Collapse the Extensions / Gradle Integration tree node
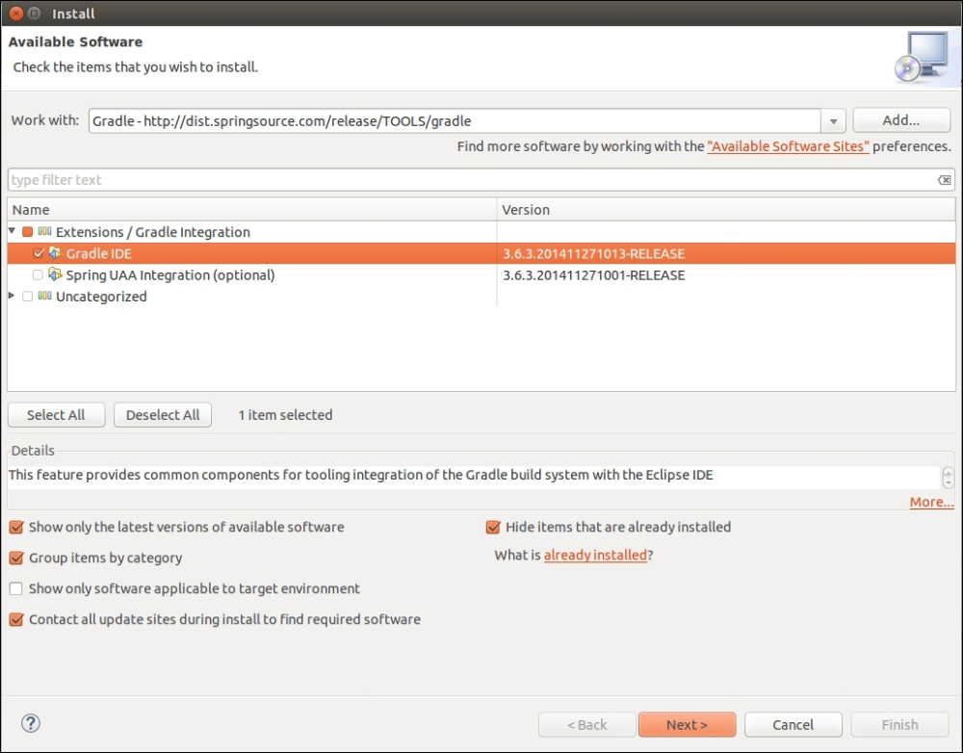The image size is (963, 753). tap(12, 231)
